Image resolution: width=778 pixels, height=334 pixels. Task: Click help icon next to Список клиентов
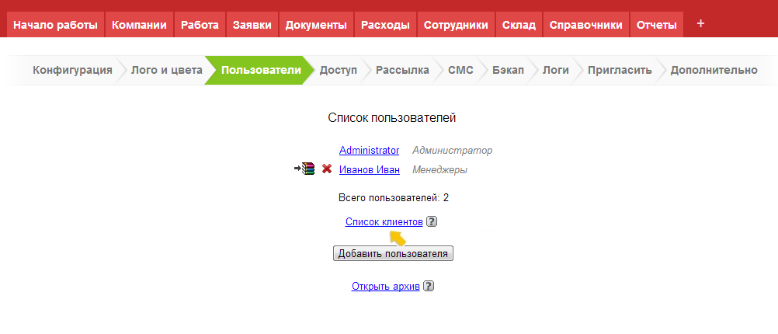click(432, 222)
